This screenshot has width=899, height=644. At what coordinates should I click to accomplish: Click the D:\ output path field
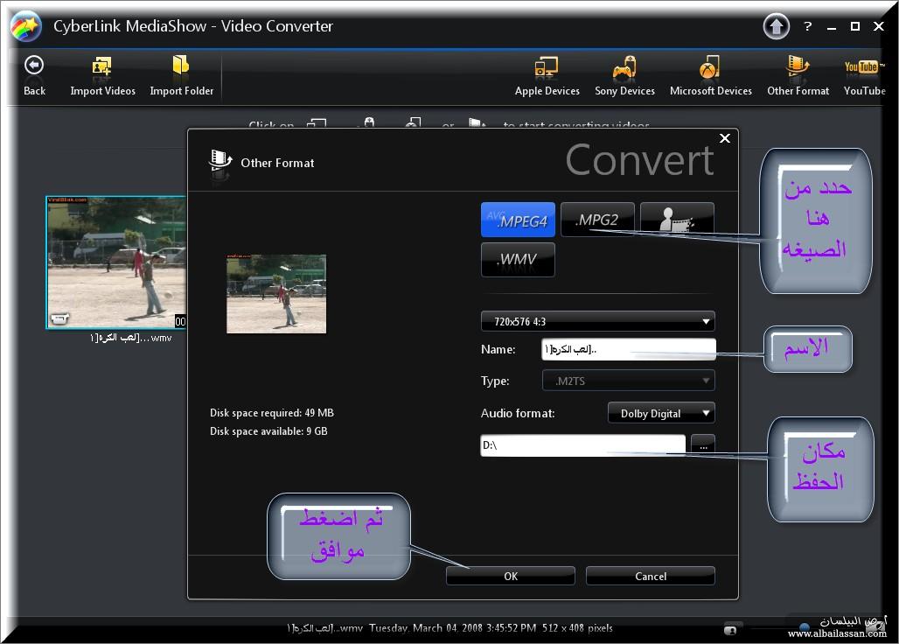point(582,445)
